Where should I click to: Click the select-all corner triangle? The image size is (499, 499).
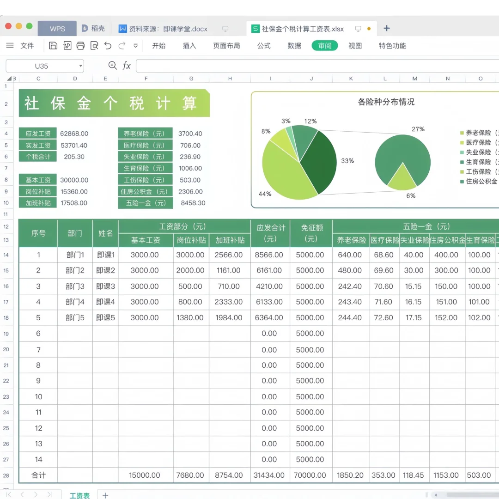[x=9, y=79]
